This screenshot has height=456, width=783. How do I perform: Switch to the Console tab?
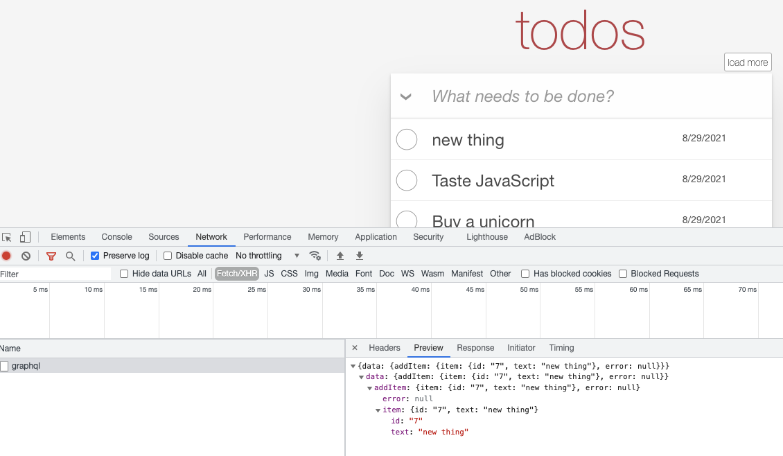117,237
